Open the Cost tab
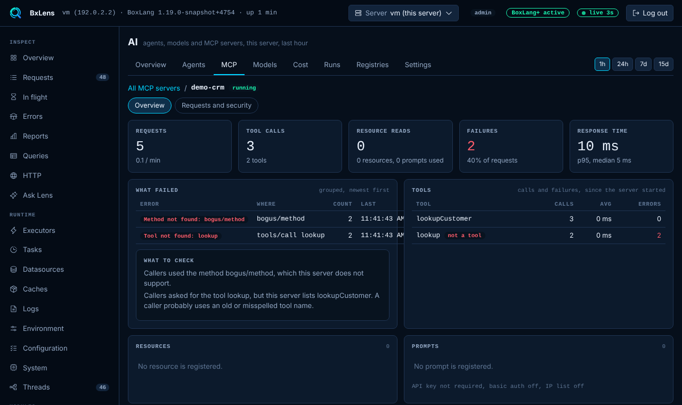 tap(301, 64)
